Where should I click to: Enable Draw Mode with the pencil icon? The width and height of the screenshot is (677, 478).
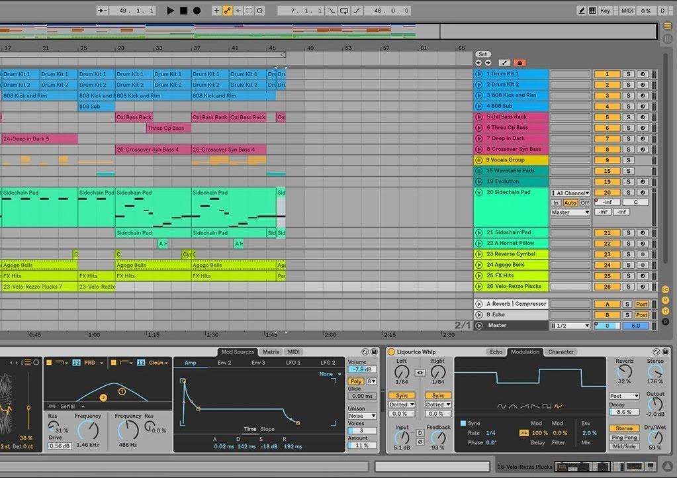tap(582, 11)
